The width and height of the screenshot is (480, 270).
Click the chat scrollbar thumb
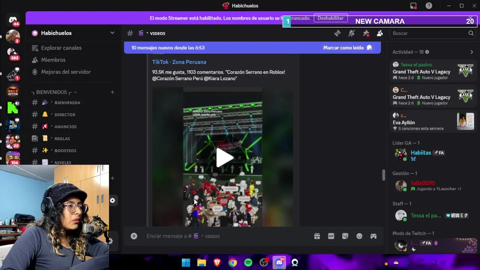click(383, 175)
